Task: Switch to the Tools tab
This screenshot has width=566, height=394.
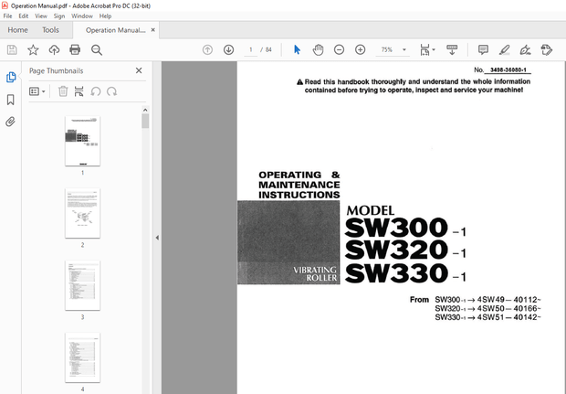Action: (50, 30)
